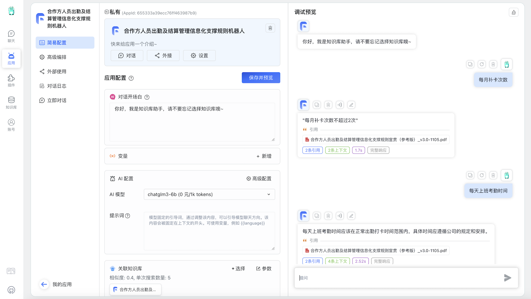The width and height of the screenshot is (531, 299).
Task: Go back via the 我的应用 arrow
Action: pos(44,284)
